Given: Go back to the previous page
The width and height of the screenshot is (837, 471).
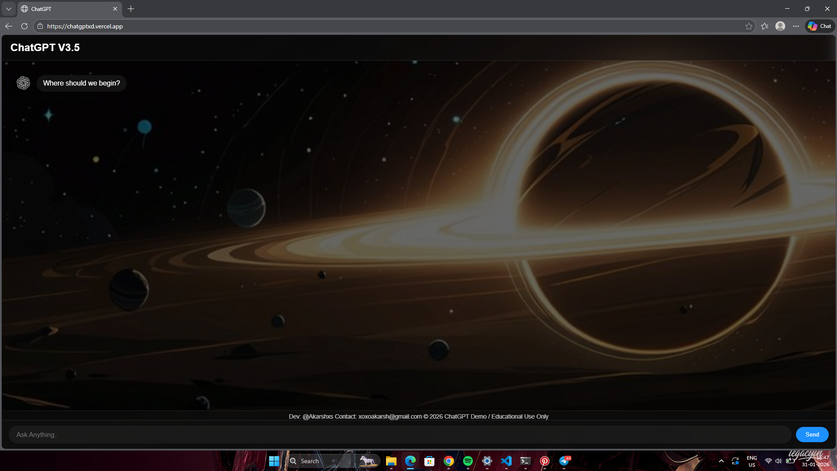Looking at the screenshot, I should coord(9,26).
